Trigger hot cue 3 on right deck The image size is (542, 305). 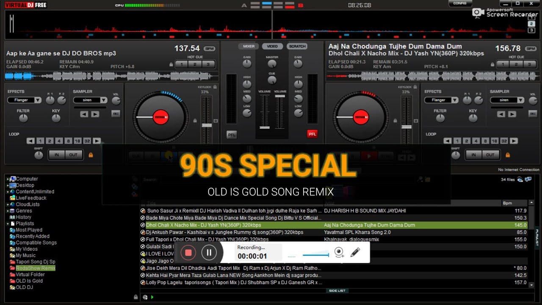click(x=529, y=64)
